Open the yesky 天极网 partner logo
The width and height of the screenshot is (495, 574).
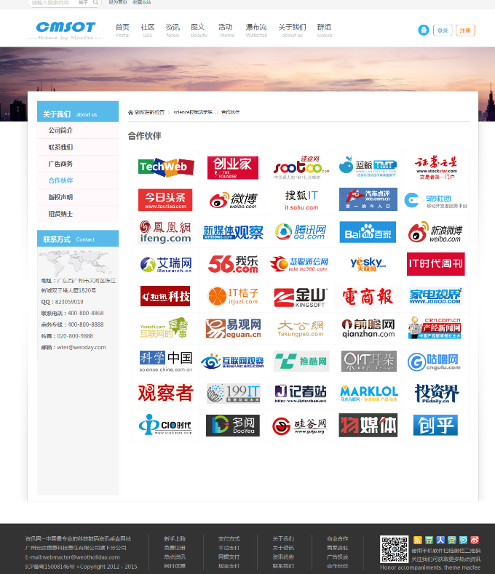[x=368, y=264]
